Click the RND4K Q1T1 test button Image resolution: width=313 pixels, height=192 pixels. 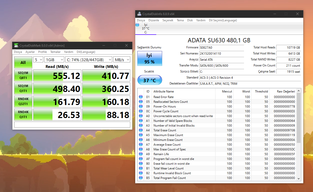tap(23, 115)
